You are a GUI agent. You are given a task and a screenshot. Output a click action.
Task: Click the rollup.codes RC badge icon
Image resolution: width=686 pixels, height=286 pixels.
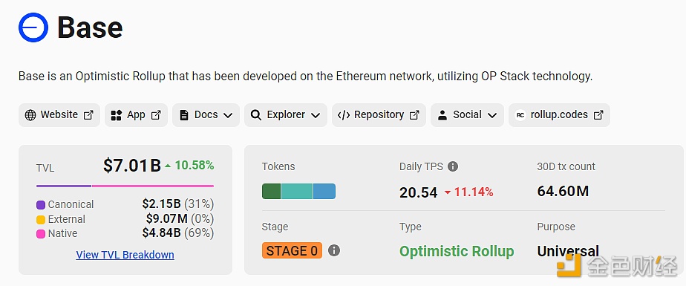pos(520,115)
